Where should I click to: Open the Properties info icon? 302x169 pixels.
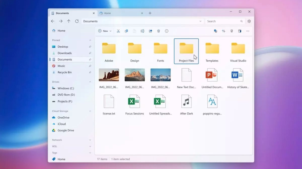(167, 31)
